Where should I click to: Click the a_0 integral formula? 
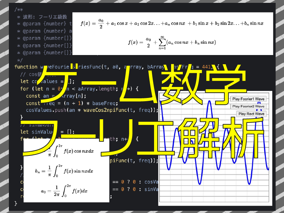tap(64, 191)
